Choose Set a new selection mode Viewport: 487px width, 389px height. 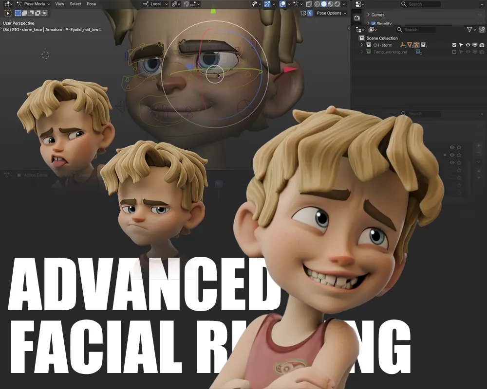pos(18,13)
